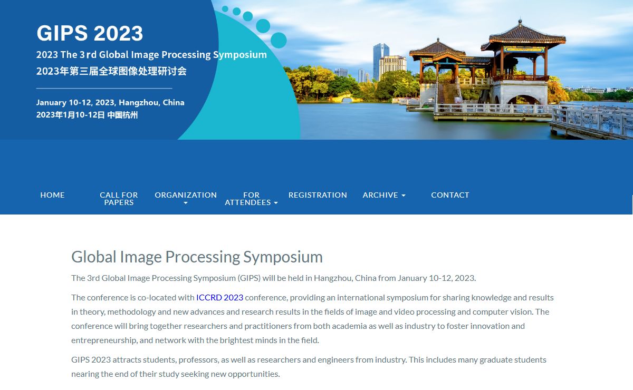Click the GIPS 2023 banner title
This screenshot has height=390, width=633.
point(90,33)
